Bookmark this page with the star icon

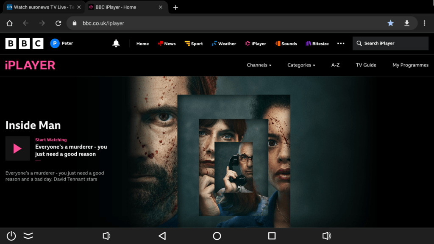[390, 23]
